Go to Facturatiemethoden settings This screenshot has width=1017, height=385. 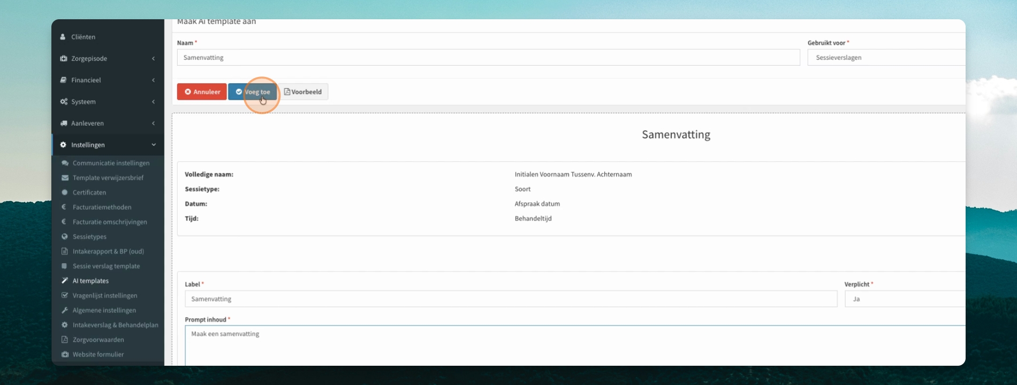coord(102,207)
